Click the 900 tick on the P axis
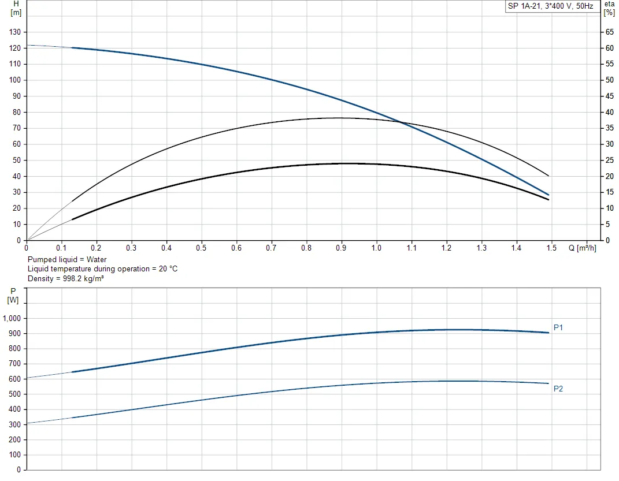 coord(15,334)
